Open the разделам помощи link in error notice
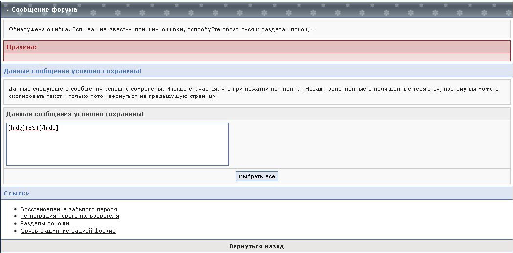 pos(287,29)
